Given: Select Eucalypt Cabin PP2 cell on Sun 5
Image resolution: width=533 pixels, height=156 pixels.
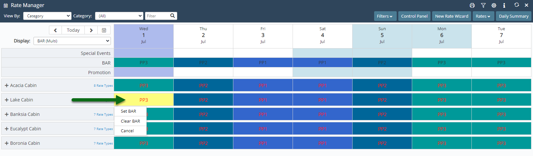Looking at the screenshot, I should (x=382, y=129).
